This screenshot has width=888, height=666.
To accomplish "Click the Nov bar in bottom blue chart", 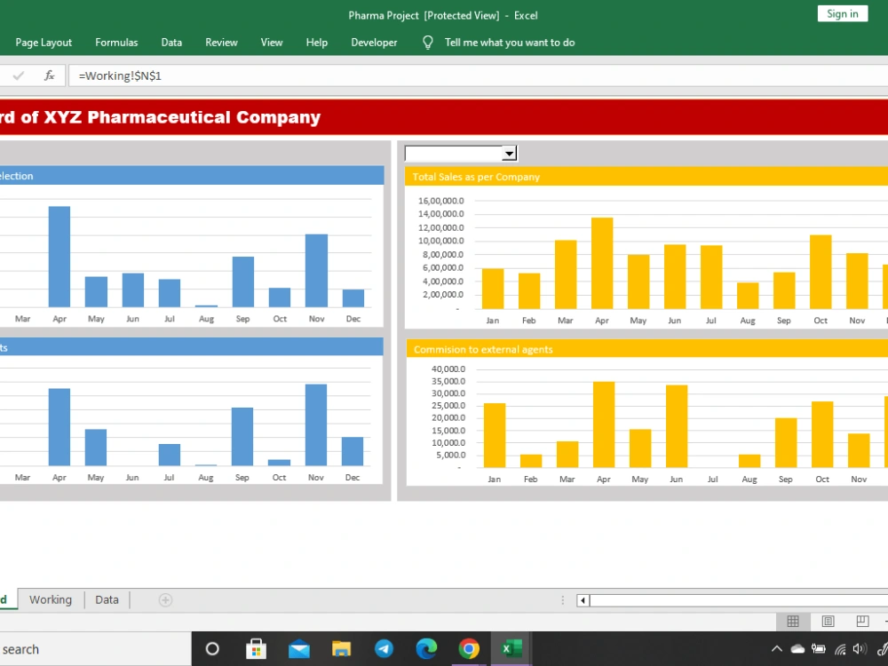I will click(316, 424).
